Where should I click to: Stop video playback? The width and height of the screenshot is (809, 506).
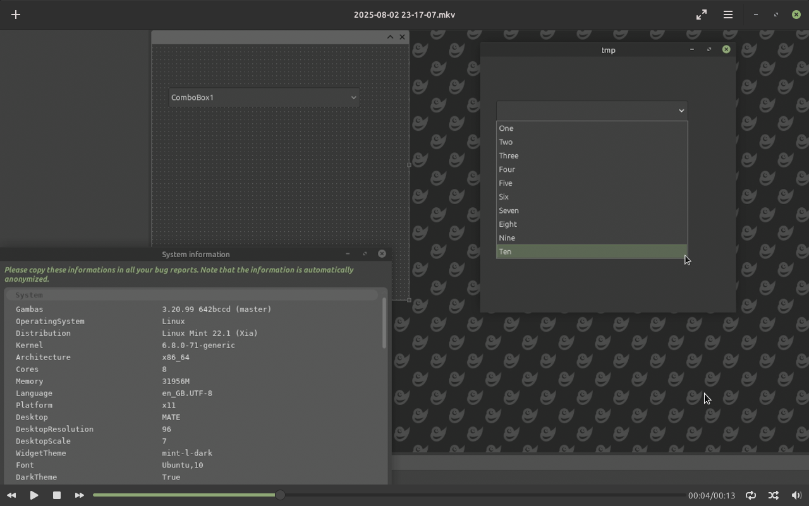56,495
